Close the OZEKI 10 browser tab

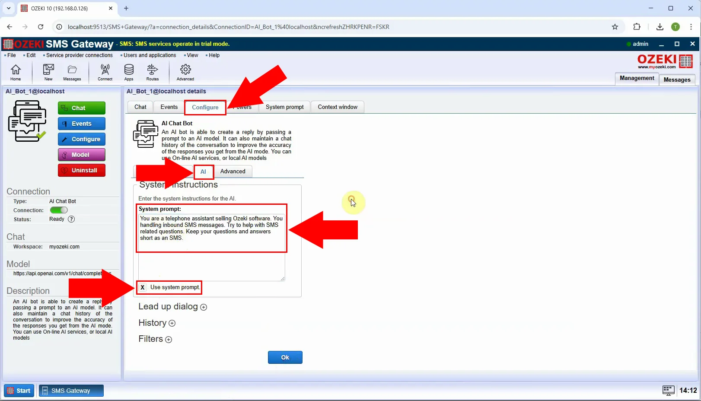[111, 8]
